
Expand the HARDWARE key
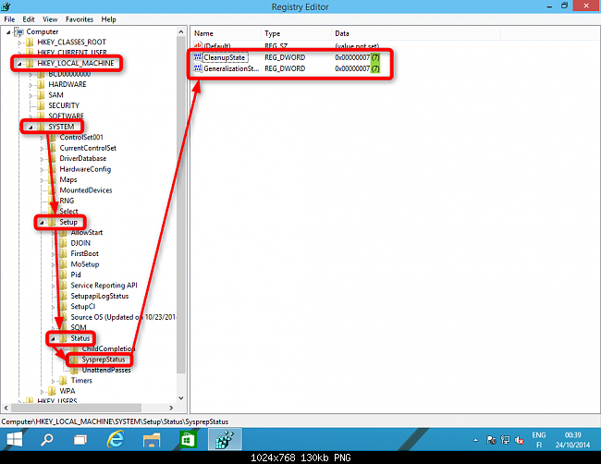coord(31,85)
